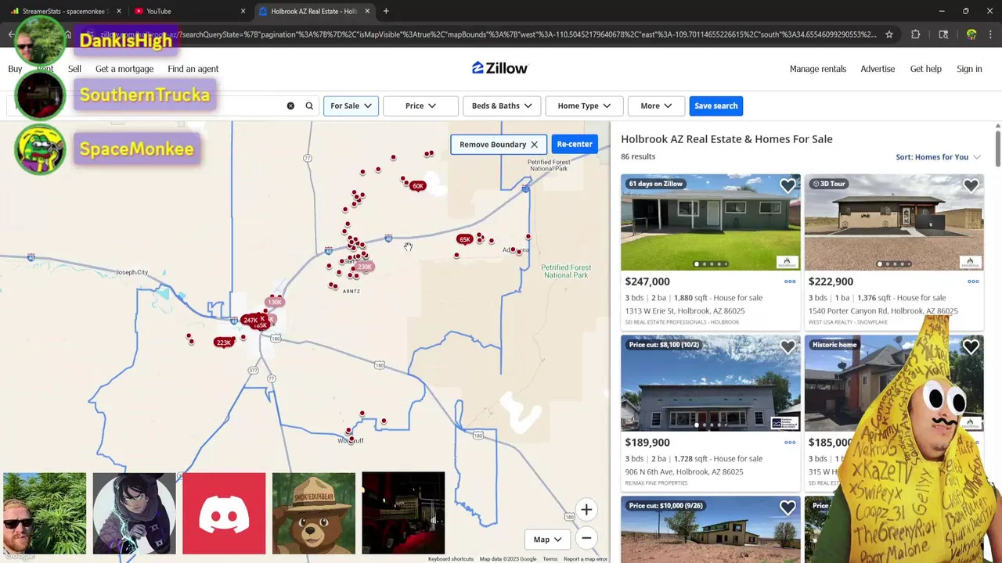Remove the map boundary X
The image size is (1002, 563).
[534, 144]
